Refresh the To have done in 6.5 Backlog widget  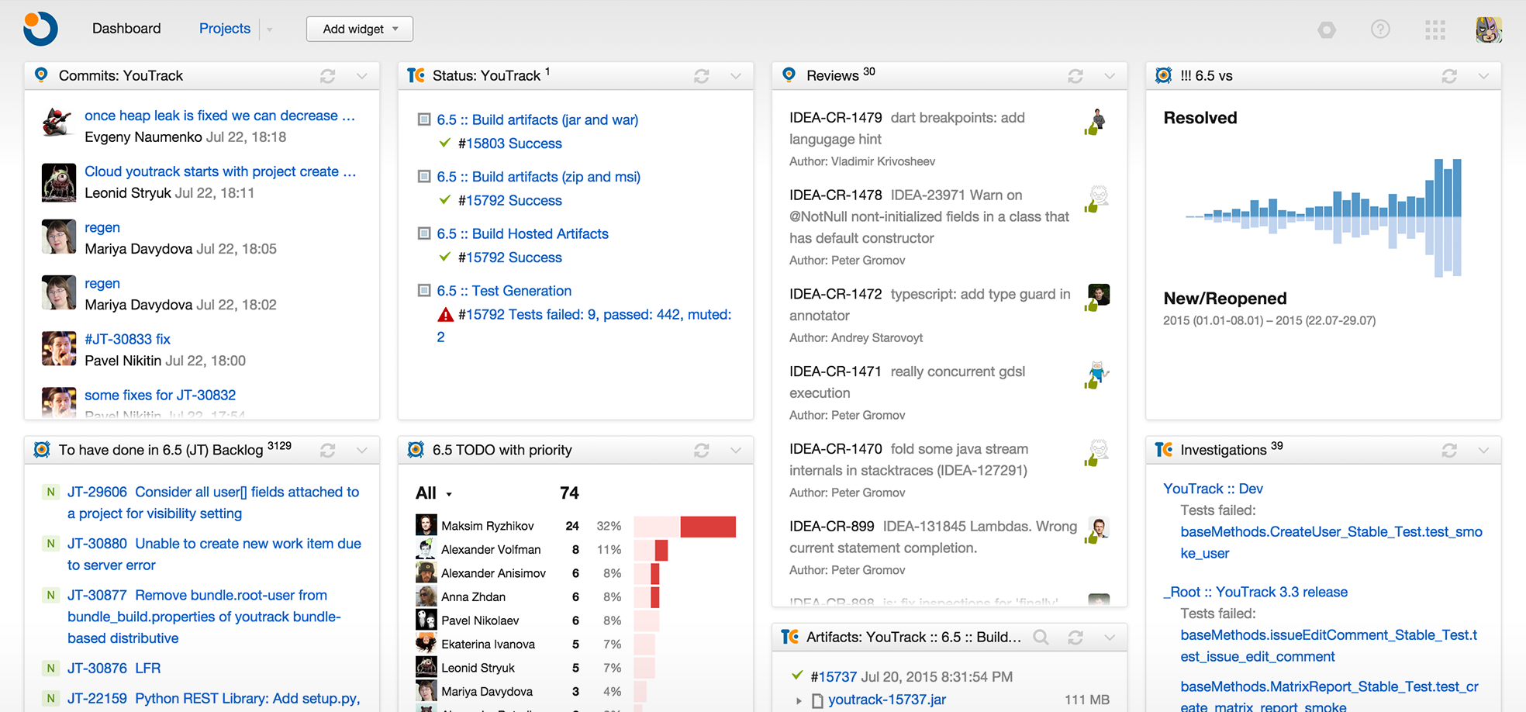pyautogui.click(x=328, y=451)
